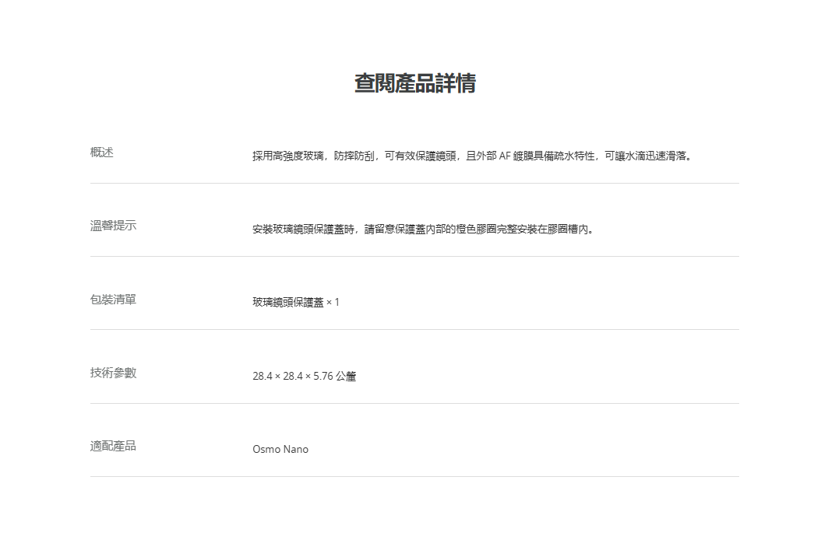The width and height of the screenshot is (814, 554).
Task: Click the 28.4 × 28.4 × 5.76 公釐 dimensions
Action: click(304, 377)
